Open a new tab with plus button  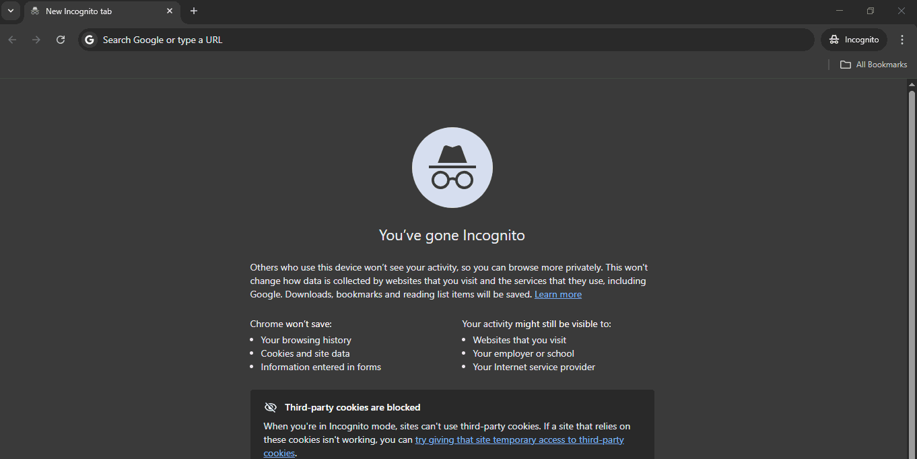coord(194,11)
